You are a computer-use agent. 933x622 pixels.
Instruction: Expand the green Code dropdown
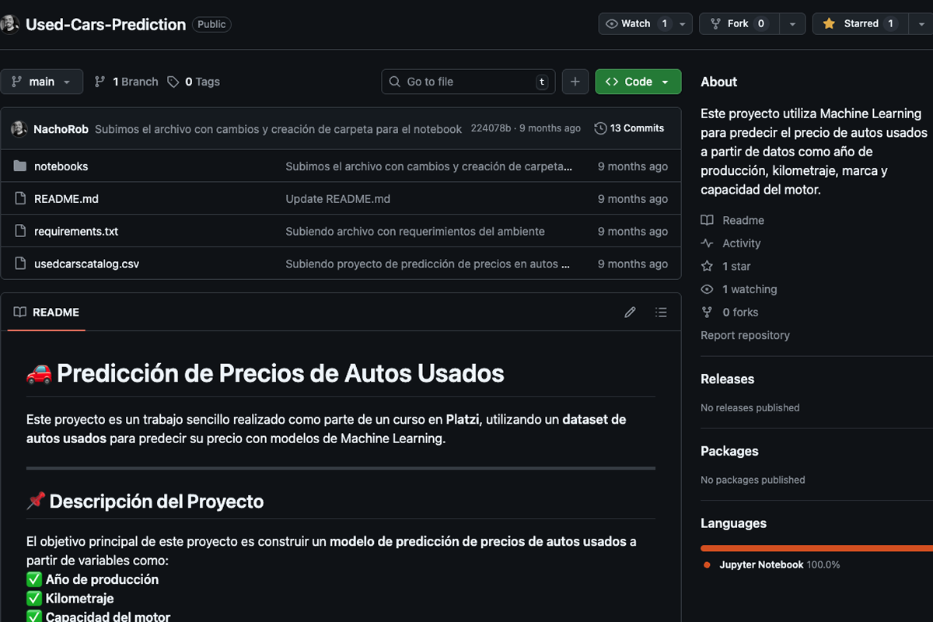pyautogui.click(x=638, y=82)
